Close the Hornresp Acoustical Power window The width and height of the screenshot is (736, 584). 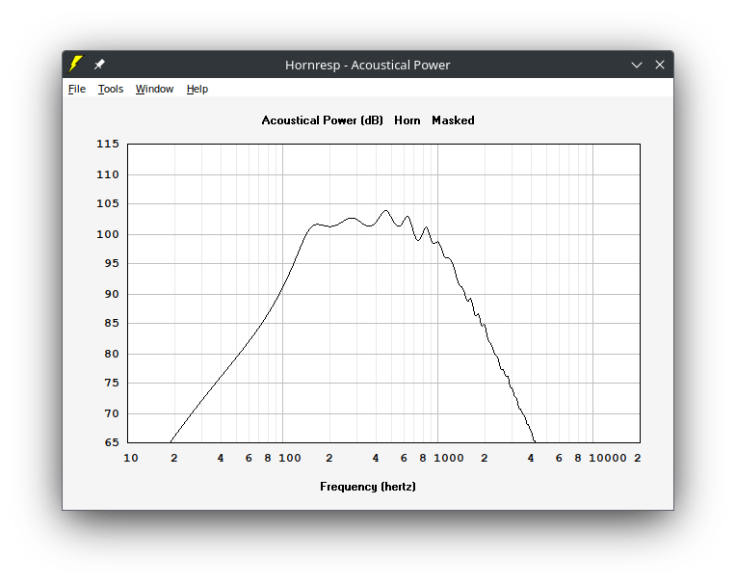(x=660, y=65)
